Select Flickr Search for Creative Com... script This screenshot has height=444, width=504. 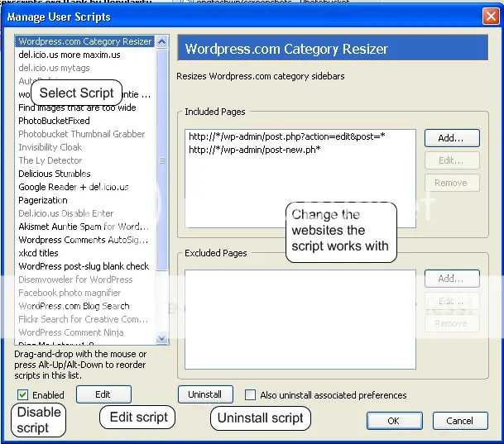[x=84, y=319]
